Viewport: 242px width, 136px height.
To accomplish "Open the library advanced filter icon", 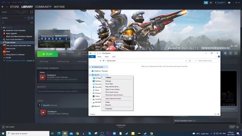I will (32, 23).
